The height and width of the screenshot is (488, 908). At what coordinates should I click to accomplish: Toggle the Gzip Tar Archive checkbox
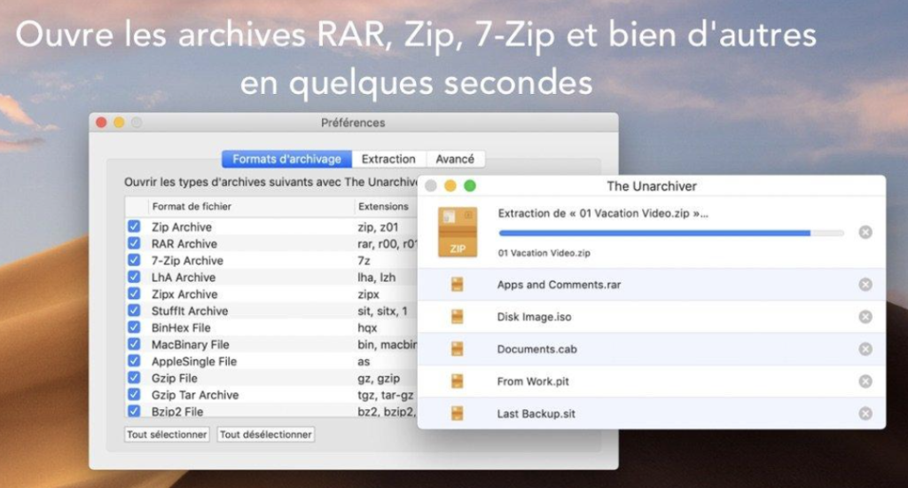coord(134,394)
